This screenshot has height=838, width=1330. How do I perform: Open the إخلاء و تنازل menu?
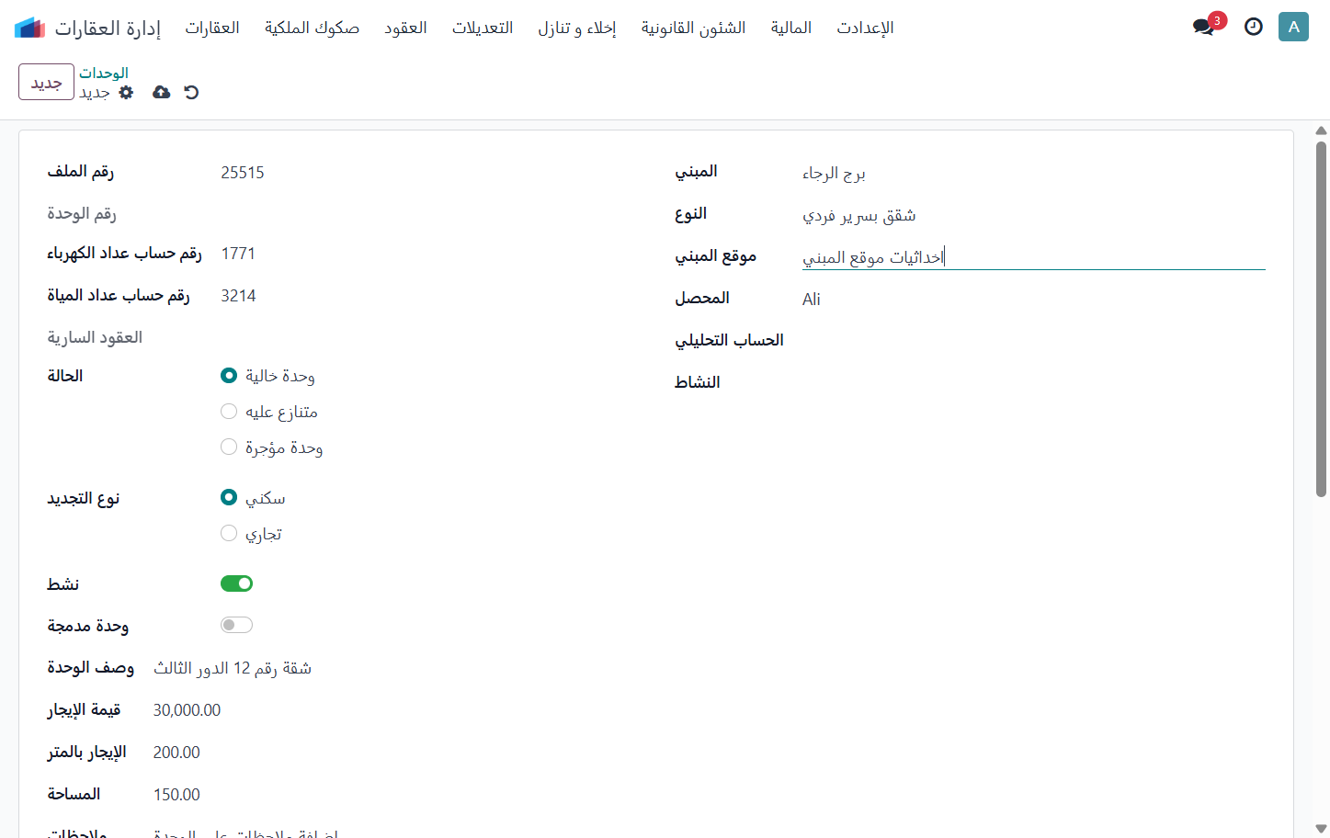(x=577, y=28)
